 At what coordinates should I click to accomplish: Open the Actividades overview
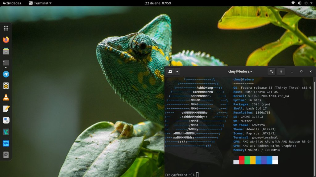pos(12,3)
